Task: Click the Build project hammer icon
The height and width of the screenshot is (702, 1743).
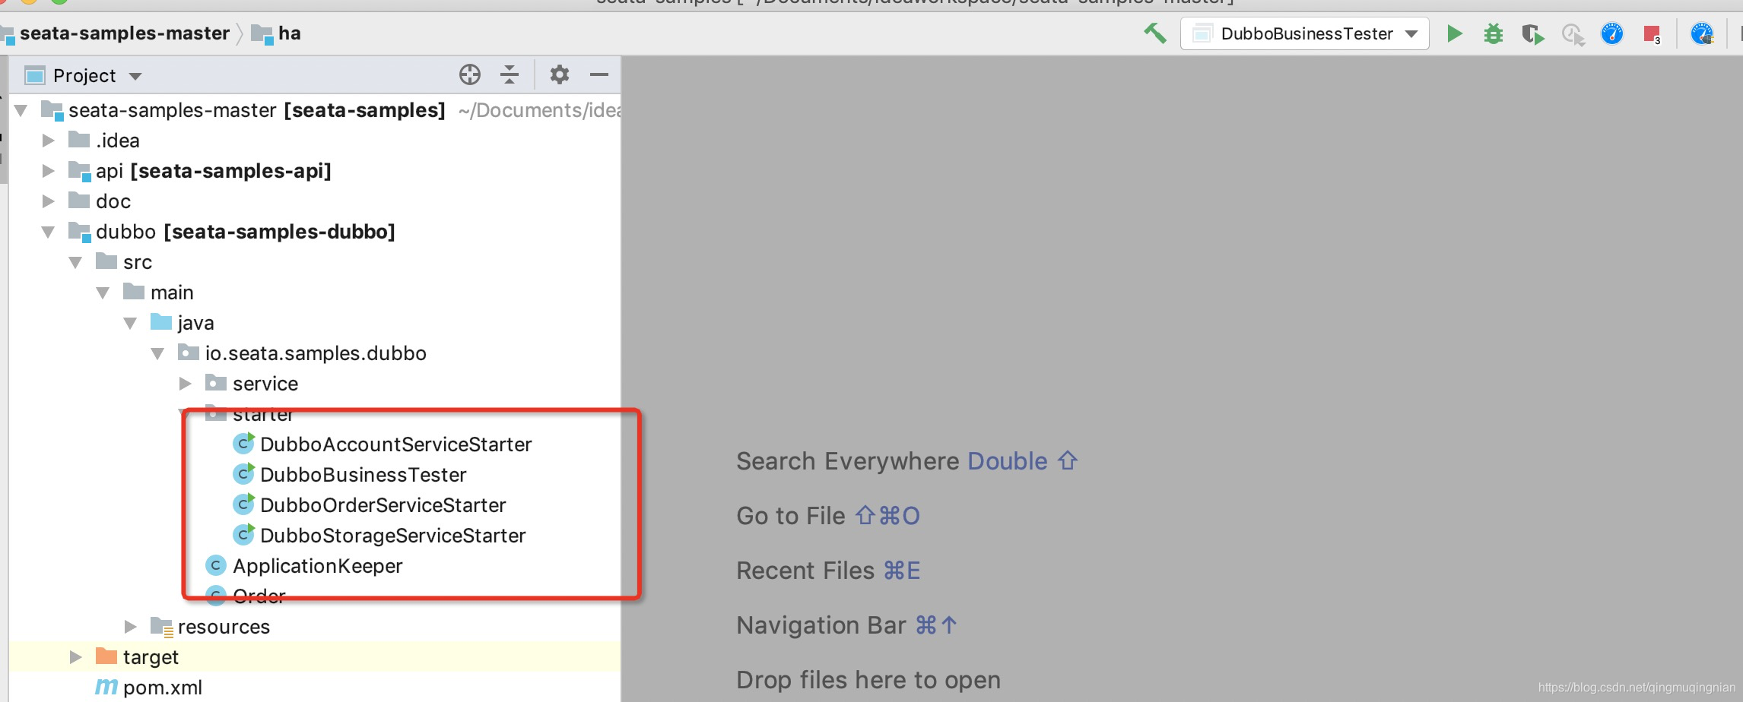Action: 1155,33
